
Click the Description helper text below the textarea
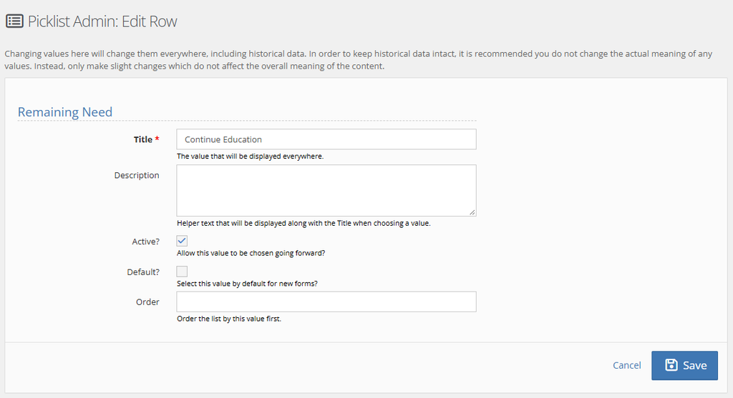304,223
